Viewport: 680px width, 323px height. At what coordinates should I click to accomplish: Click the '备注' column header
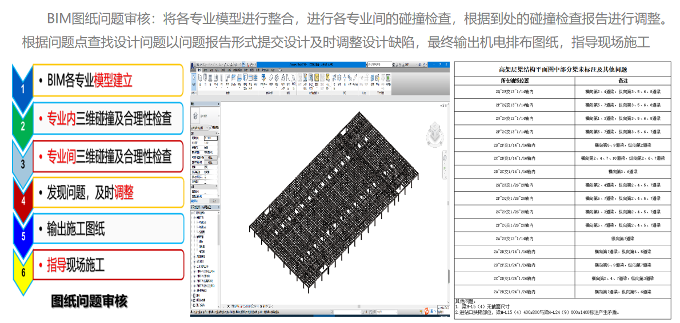(x=623, y=80)
